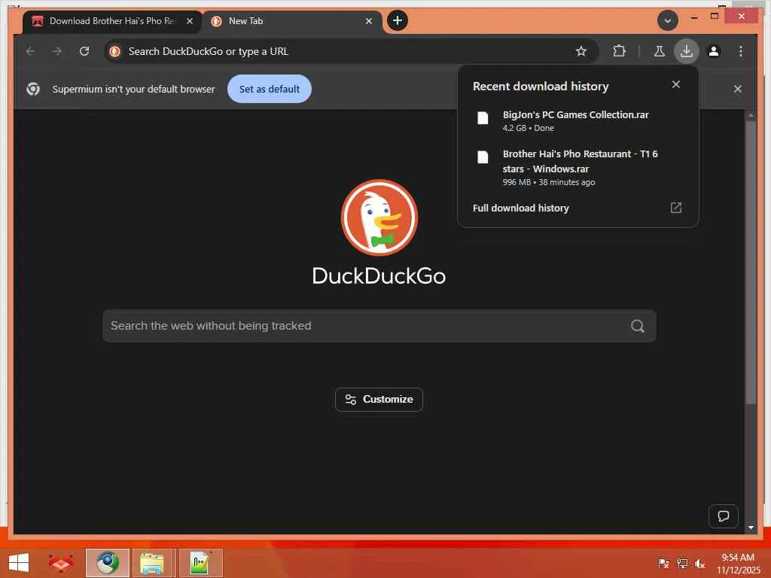Viewport: 771px width, 578px height.
Task: Click the scrollbar down arrow
Action: [x=751, y=527]
